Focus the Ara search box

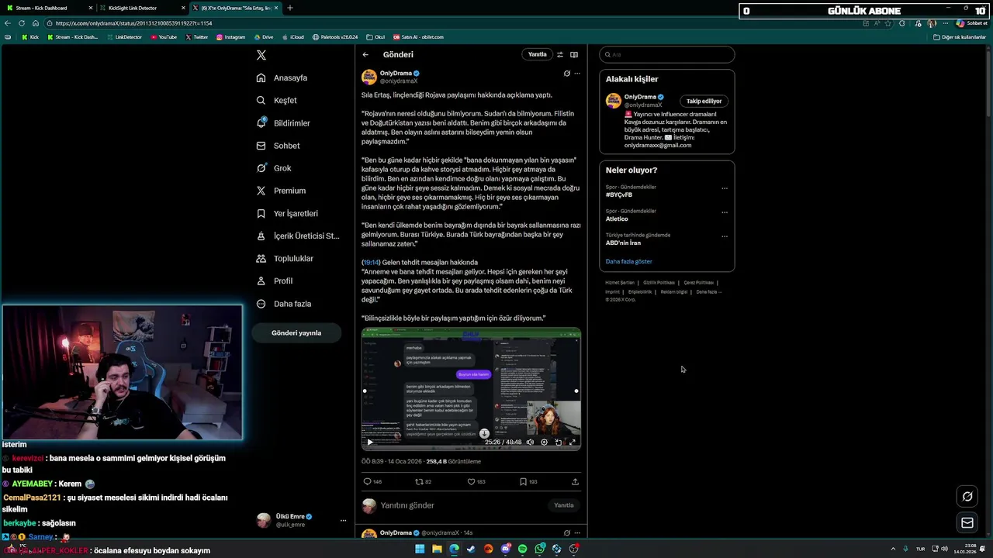(x=666, y=54)
